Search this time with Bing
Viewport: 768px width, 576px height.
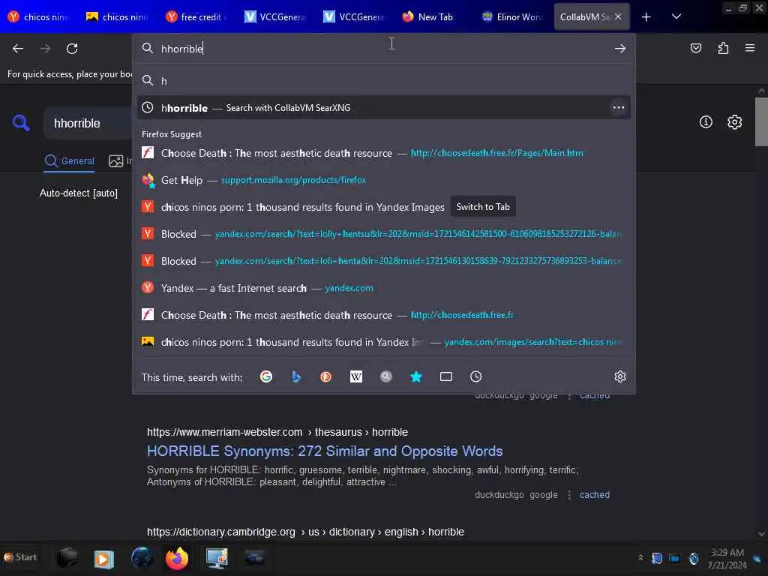click(295, 376)
